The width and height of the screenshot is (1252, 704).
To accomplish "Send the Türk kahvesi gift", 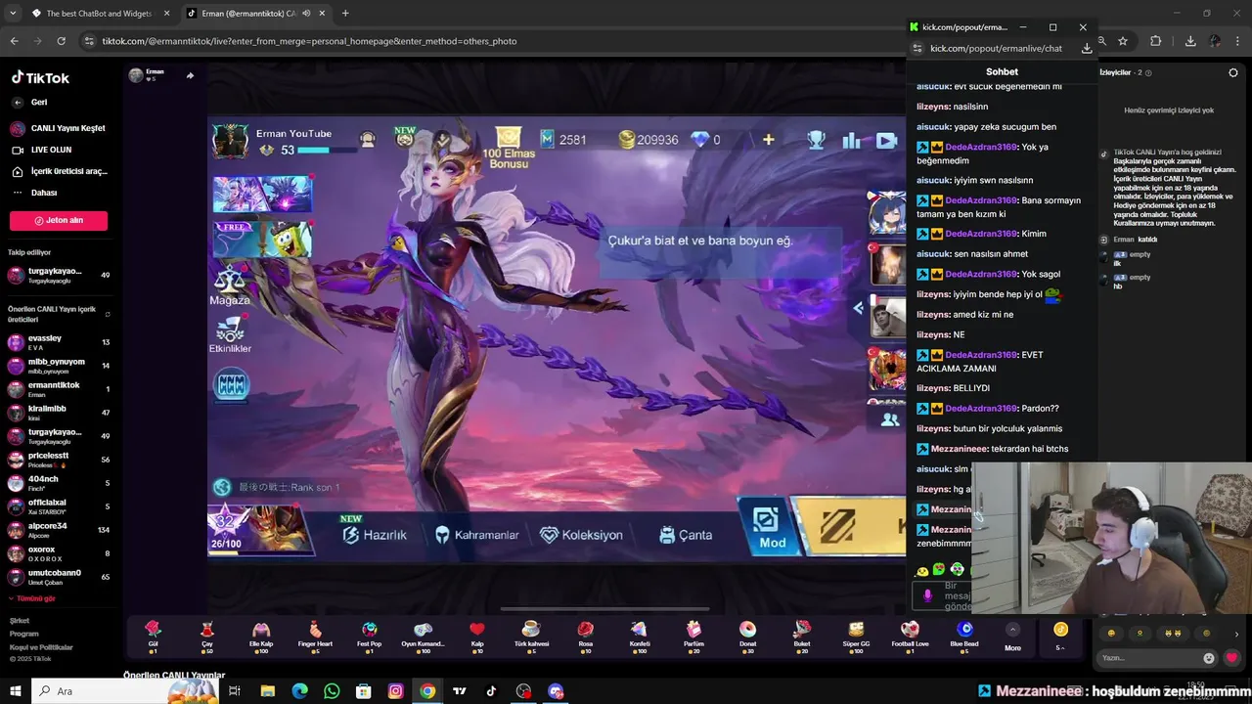I will (x=531, y=635).
